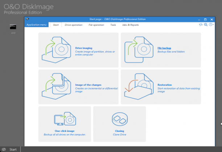This screenshot has width=222, height=152.
Task: Click the Cloning drive icon
Action: (120, 119)
